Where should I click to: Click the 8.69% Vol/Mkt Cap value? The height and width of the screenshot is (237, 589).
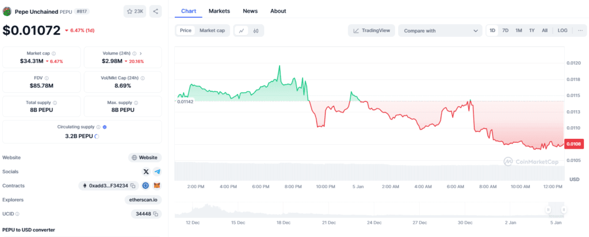pos(123,86)
